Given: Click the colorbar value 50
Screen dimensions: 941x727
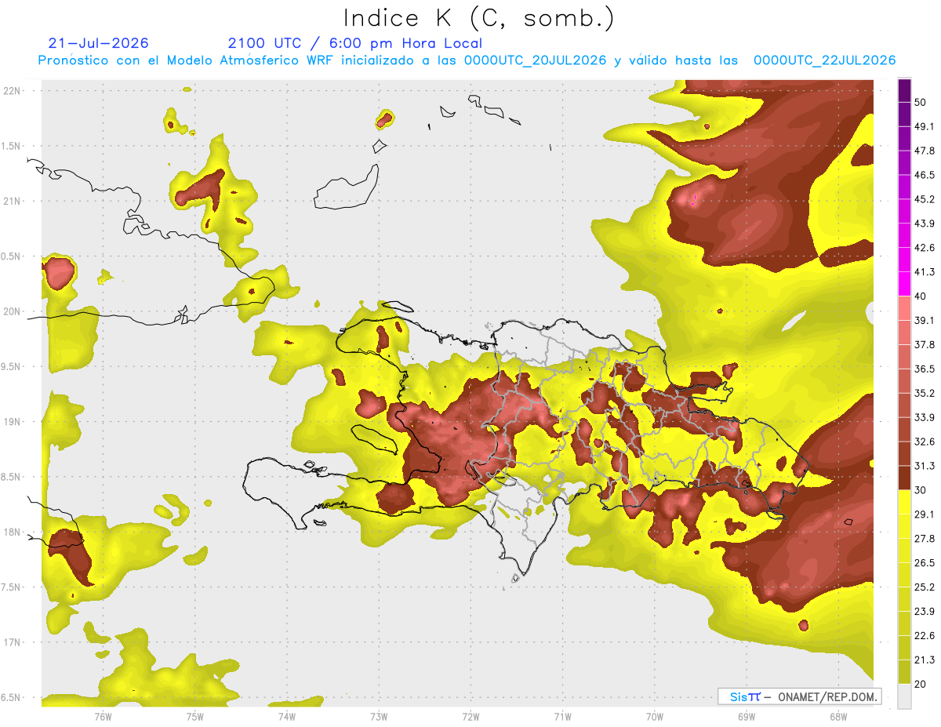Looking at the screenshot, I should (921, 102).
